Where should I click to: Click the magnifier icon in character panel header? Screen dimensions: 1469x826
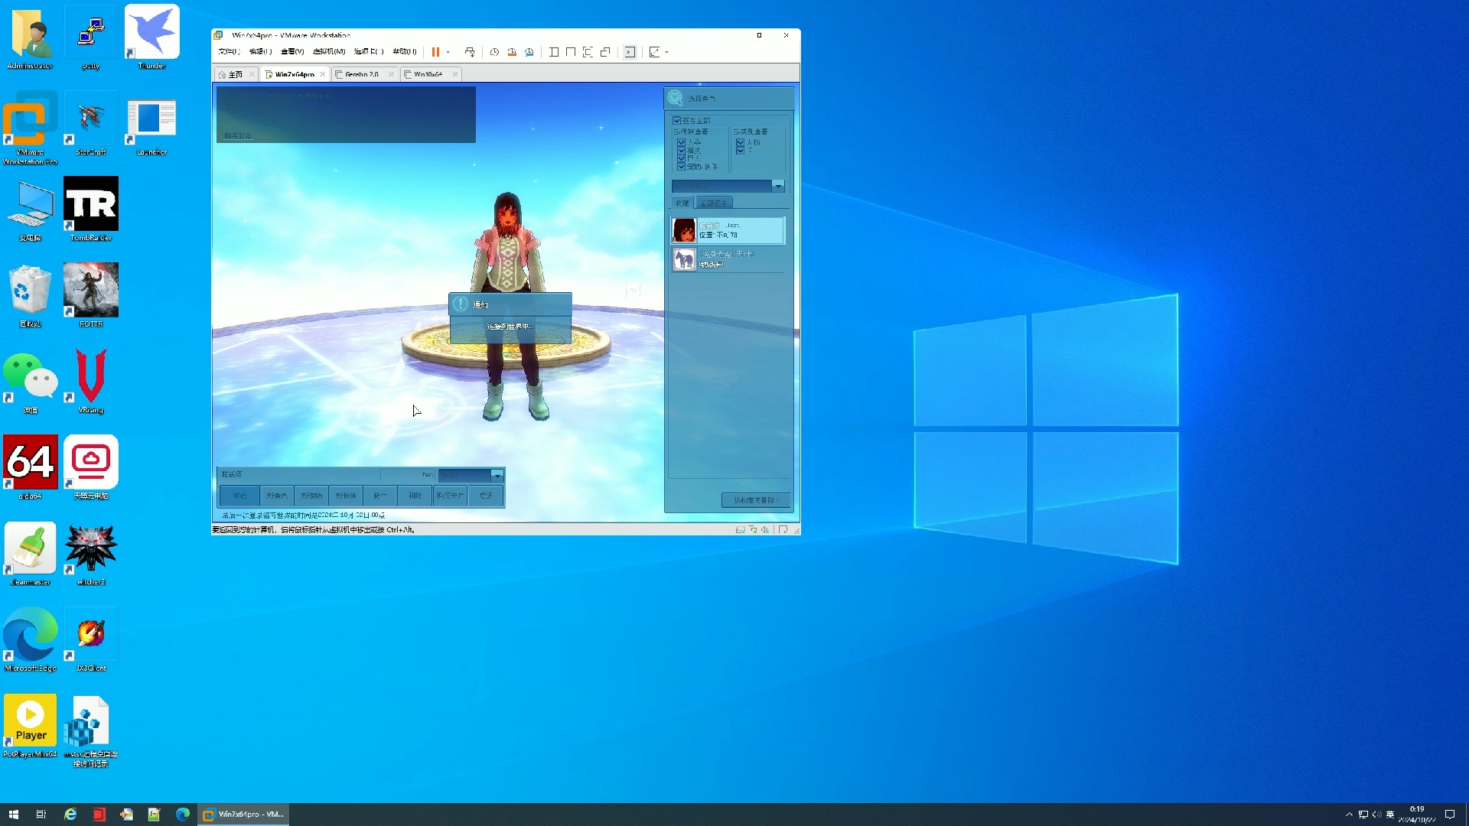pos(675,98)
